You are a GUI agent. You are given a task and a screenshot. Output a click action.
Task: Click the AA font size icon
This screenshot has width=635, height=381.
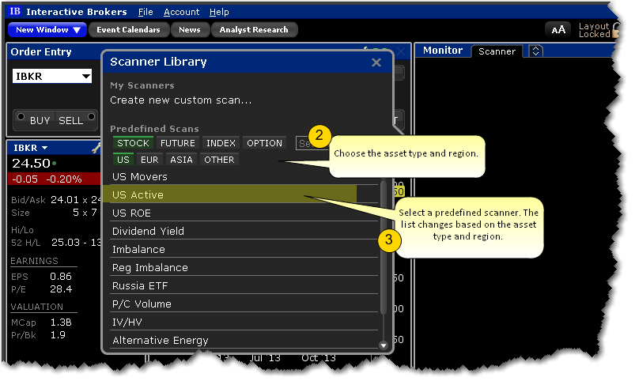(558, 29)
